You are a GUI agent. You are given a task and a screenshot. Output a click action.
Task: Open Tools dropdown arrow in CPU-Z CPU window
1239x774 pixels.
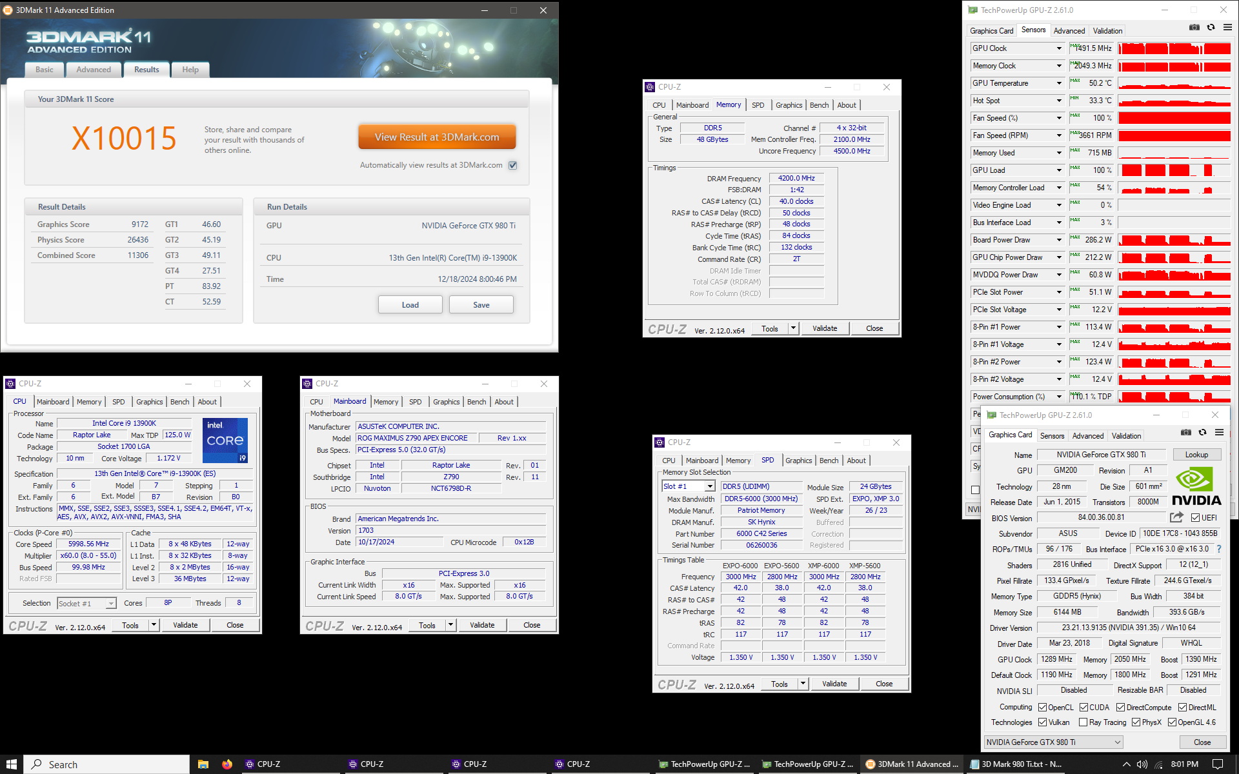click(154, 625)
